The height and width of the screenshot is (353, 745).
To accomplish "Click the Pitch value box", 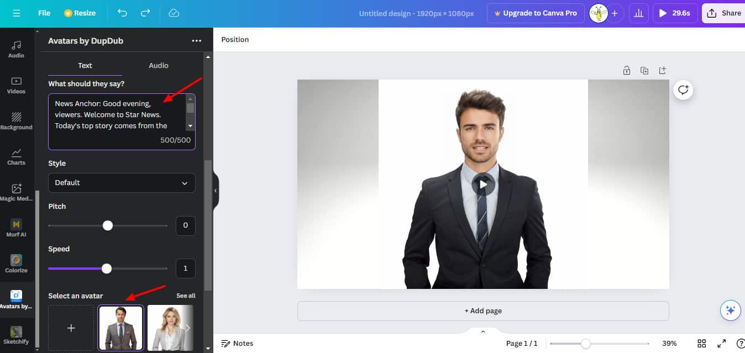I will coord(185,225).
